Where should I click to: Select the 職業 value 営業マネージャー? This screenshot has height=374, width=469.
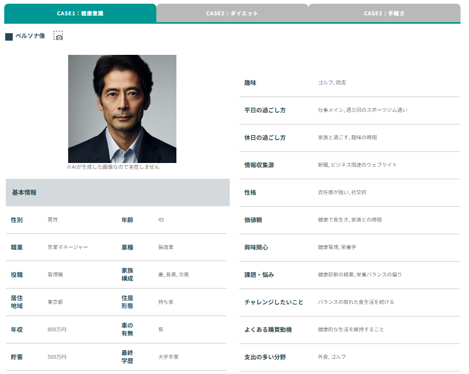[68, 247]
